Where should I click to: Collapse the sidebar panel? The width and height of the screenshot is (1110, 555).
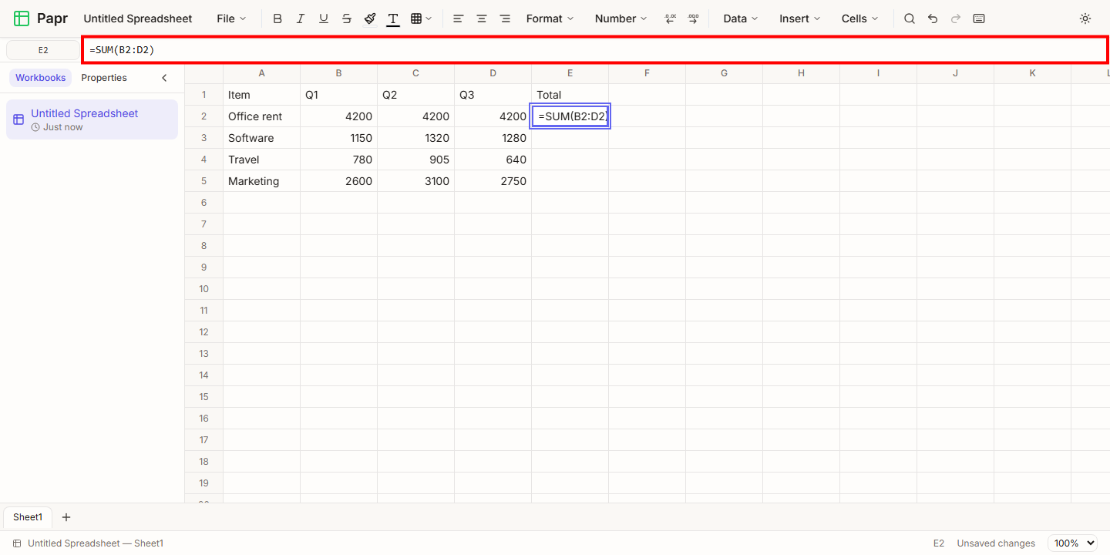pos(164,78)
